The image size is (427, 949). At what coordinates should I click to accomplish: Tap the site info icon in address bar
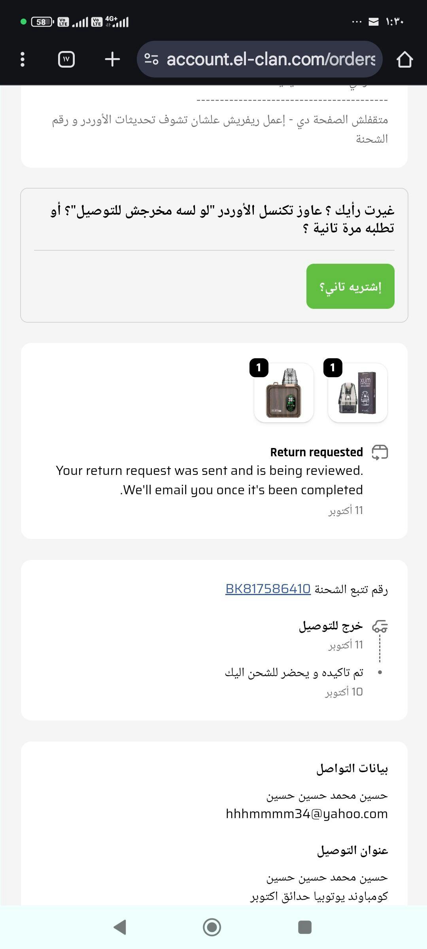(151, 59)
